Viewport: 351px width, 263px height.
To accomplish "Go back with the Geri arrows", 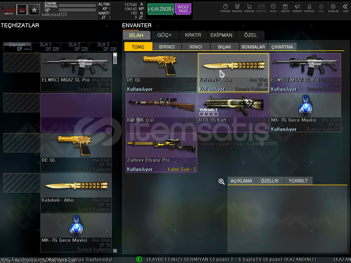I will [x=345, y=8].
